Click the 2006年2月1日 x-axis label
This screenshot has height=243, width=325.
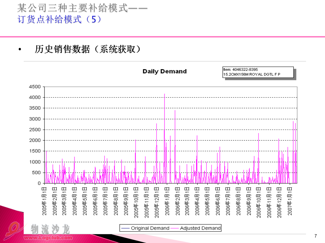[x=178, y=201]
